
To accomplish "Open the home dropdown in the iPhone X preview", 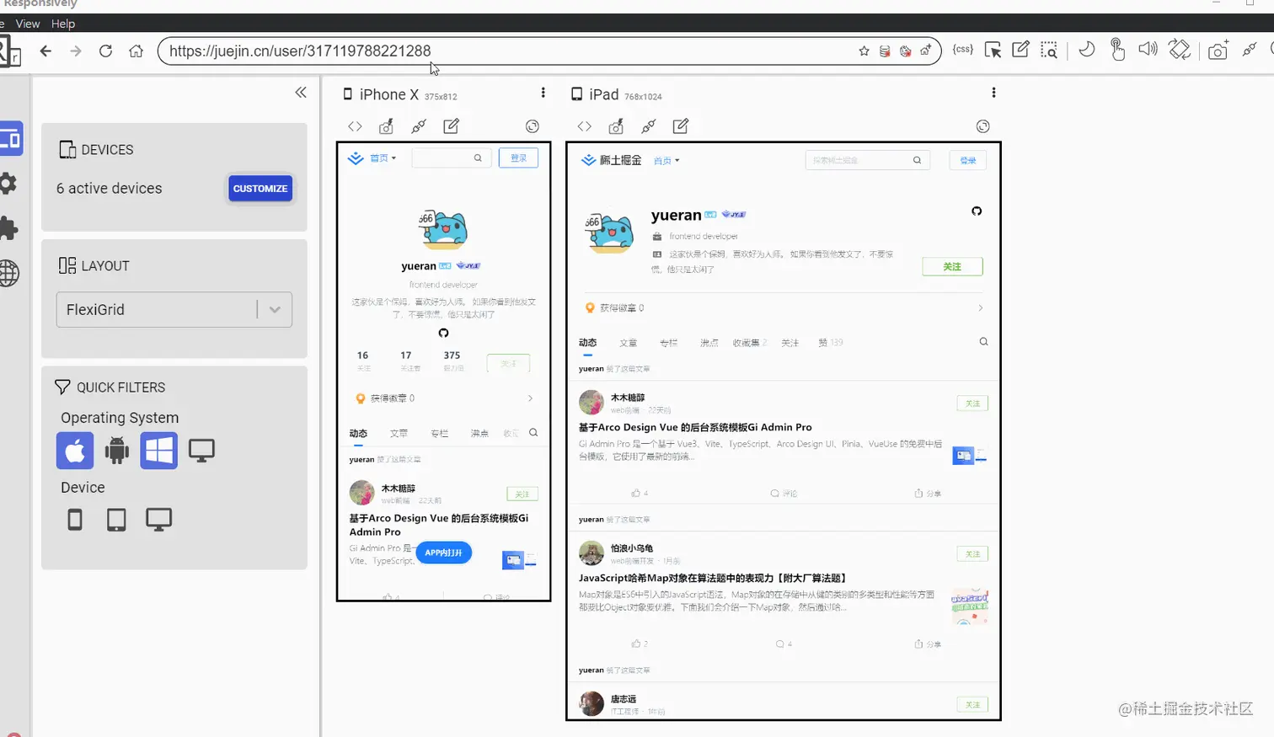I will click(x=383, y=158).
